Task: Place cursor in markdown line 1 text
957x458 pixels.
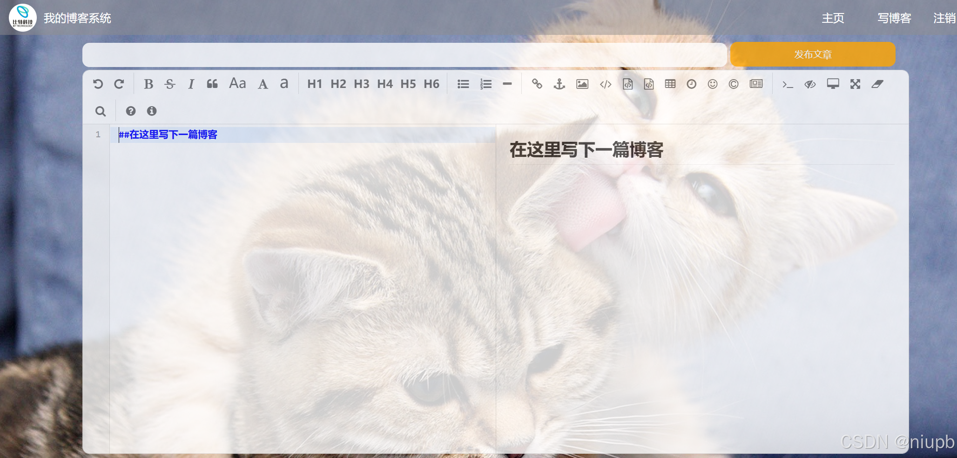Action: click(x=168, y=135)
